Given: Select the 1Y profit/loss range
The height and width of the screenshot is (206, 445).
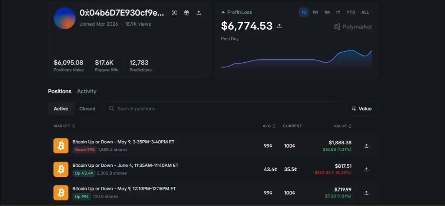Looking at the screenshot, I should (x=338, y=12).
